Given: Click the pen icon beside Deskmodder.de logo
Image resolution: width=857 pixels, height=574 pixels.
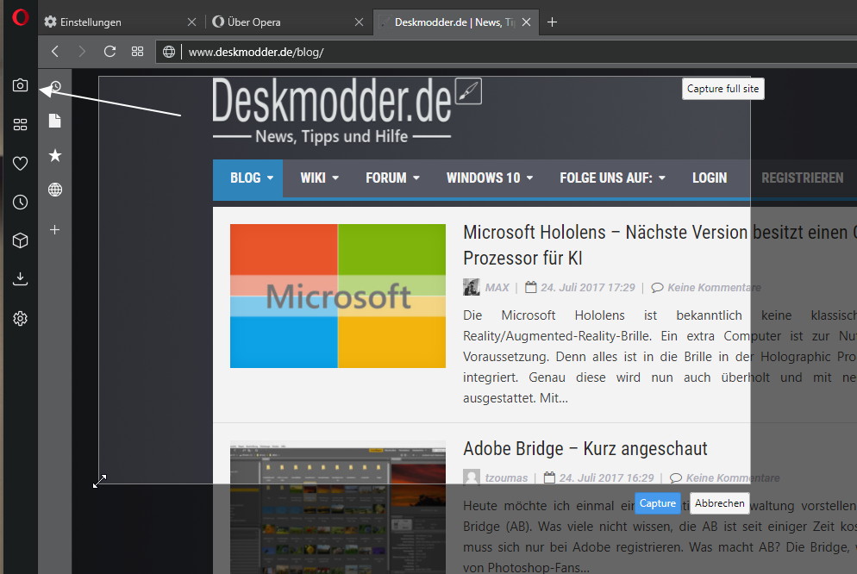Looking at the screenshot, I should 468,91.
